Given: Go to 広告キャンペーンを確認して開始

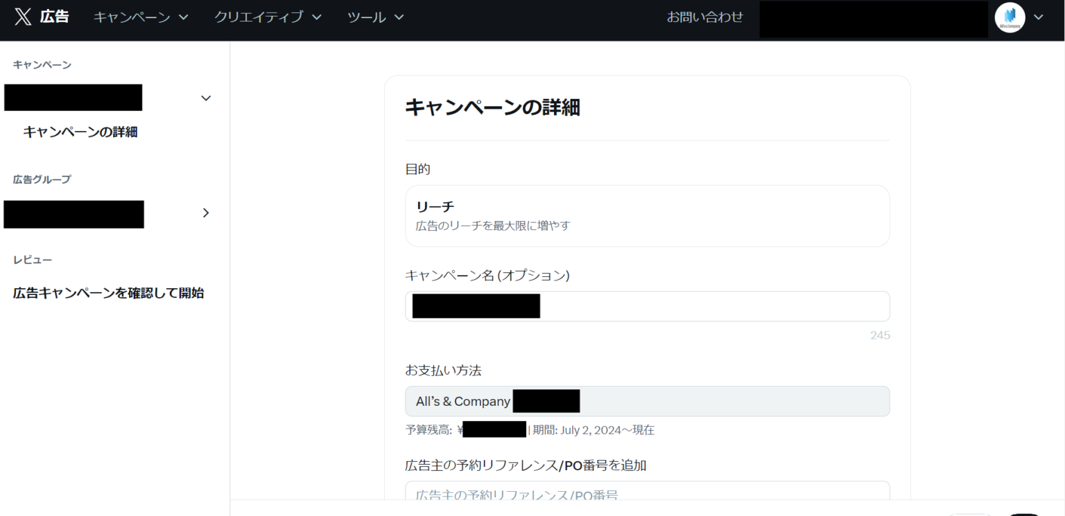Looking at the screenshot, I should click(108, 293).
